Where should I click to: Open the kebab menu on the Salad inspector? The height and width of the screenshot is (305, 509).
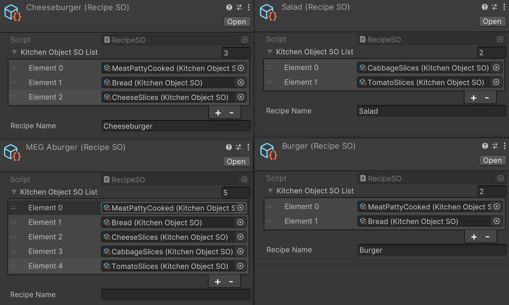[503, 7]
